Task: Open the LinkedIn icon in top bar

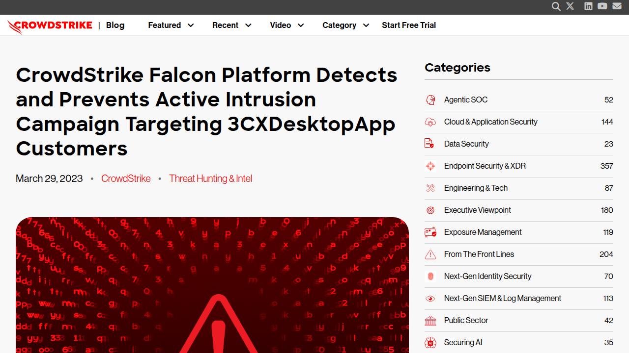Action: [x=588, y=6]
